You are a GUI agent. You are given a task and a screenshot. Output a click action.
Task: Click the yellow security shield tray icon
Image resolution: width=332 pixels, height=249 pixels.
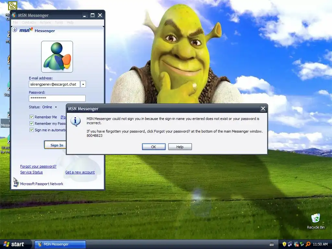(x=284, y=244)
